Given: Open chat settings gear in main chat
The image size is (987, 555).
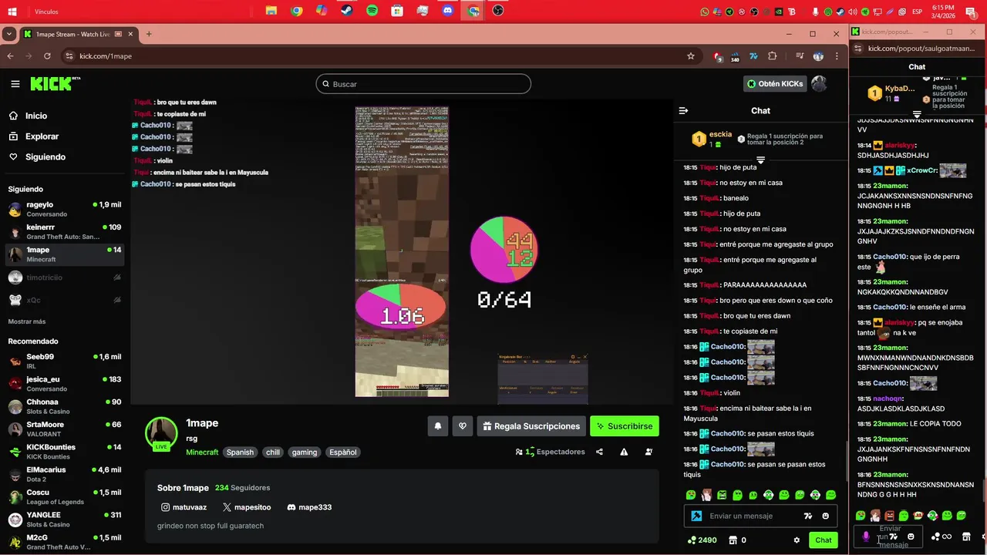Looking at the screenshot, I should (x=797, y=540).
